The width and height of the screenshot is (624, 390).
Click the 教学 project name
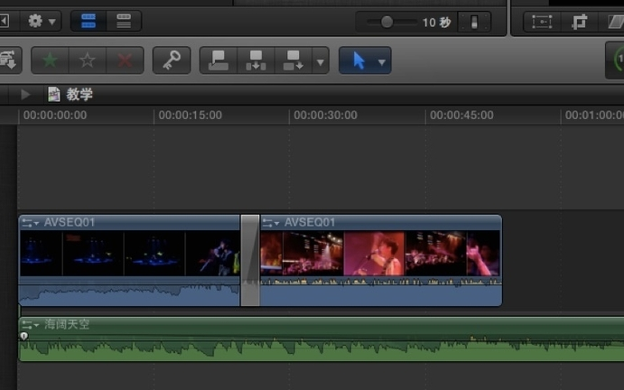click(x=79, y=94)
